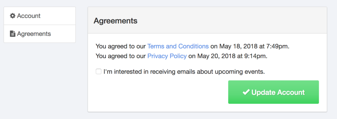This screenshot has width=337, height=119.
Task: Click the green Update Account button
Action: tap(273, 92)
